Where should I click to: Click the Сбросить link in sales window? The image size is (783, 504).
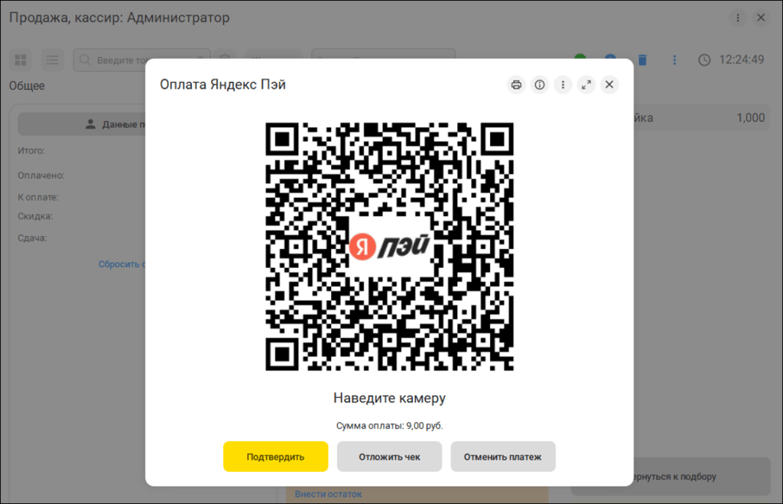pos(122,264)
